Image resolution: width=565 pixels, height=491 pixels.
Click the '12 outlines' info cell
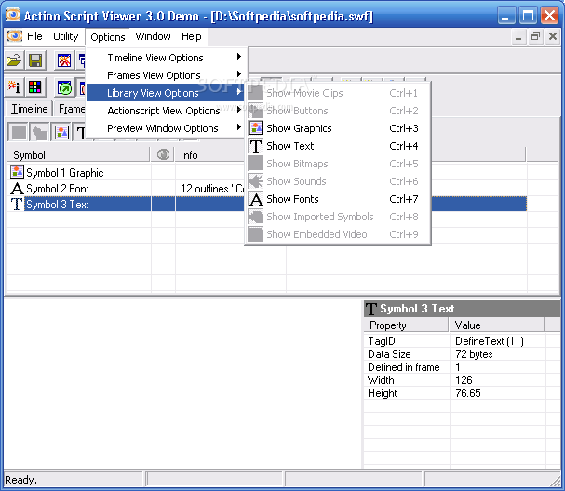[212, 189]
